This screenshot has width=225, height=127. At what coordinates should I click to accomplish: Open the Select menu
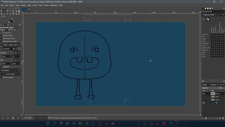(x=12, y=5)
